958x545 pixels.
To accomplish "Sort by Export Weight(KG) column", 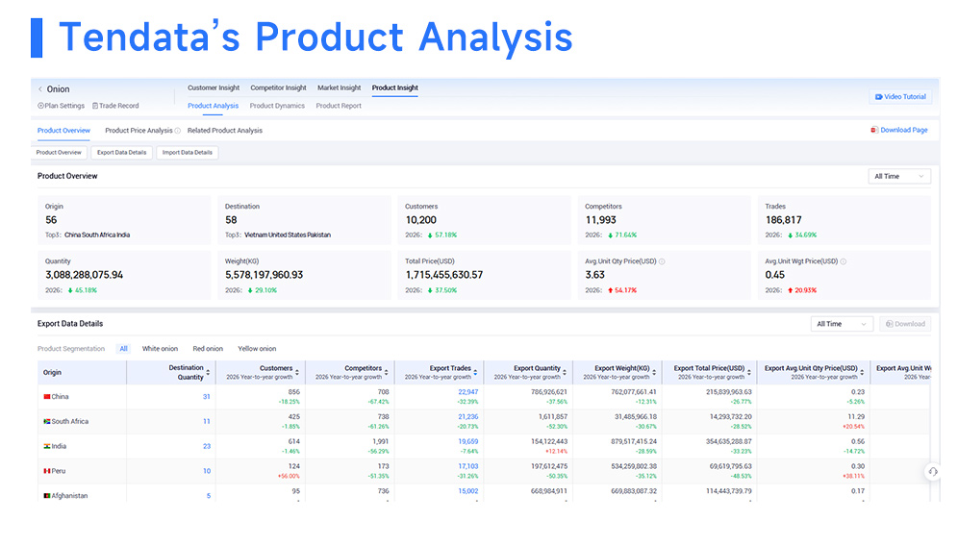I will point(654,372).
